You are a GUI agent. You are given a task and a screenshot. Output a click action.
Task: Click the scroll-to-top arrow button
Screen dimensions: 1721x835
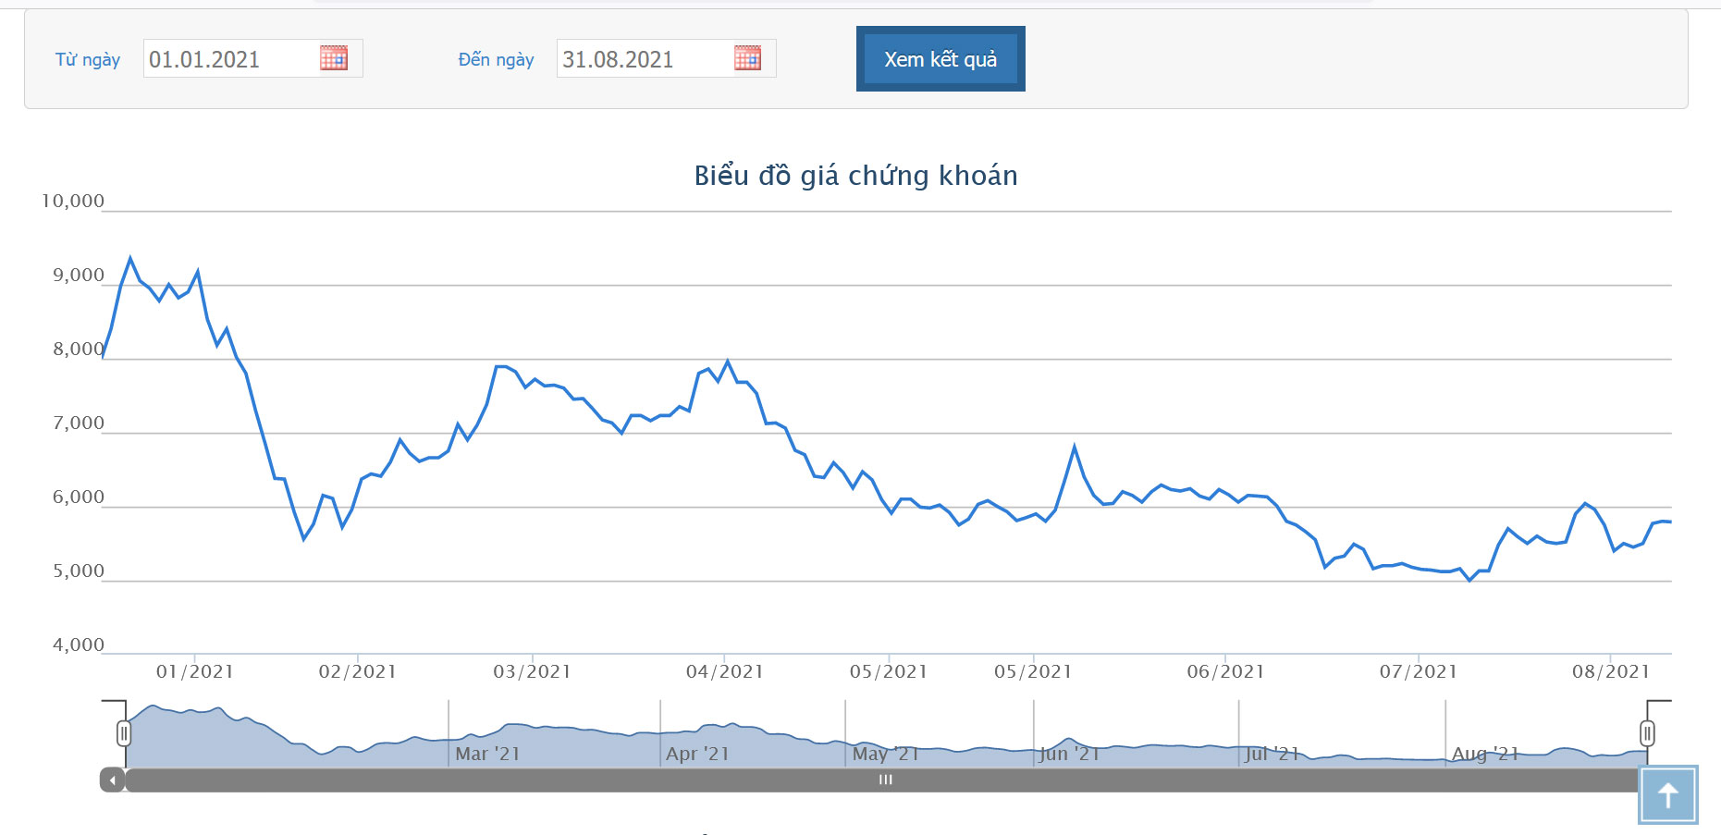pyautogui.click(x=1668, y=794)
